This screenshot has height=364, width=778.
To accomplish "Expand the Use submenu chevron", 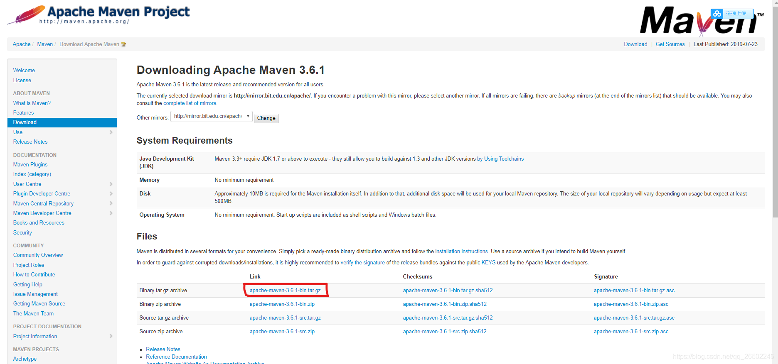I will coord(111,132).
